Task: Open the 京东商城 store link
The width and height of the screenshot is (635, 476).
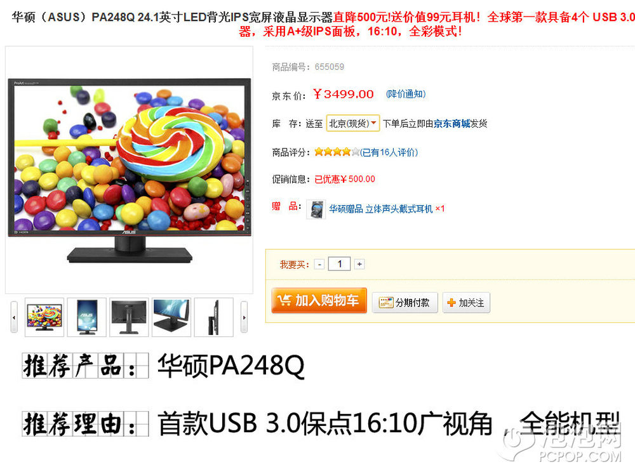Action: 451,124
